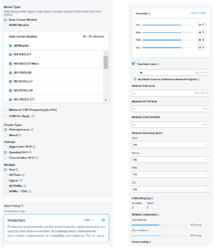
Task: Click info icon beside CVM vCPU:pCore
Action: pyautogui.click(x=152, y=198)
